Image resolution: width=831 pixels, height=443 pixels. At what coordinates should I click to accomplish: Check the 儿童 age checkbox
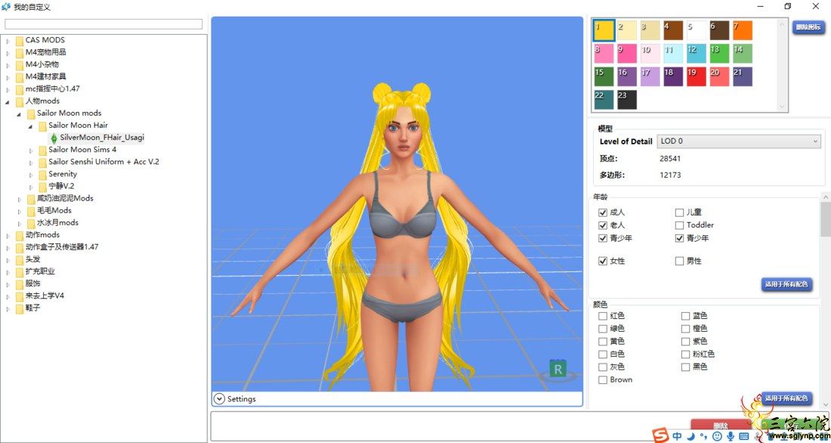click(679, 212)
